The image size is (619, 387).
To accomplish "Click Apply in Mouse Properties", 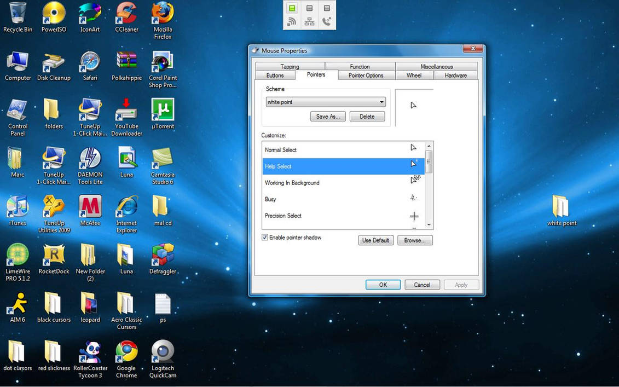I will [x=461, y=285].
